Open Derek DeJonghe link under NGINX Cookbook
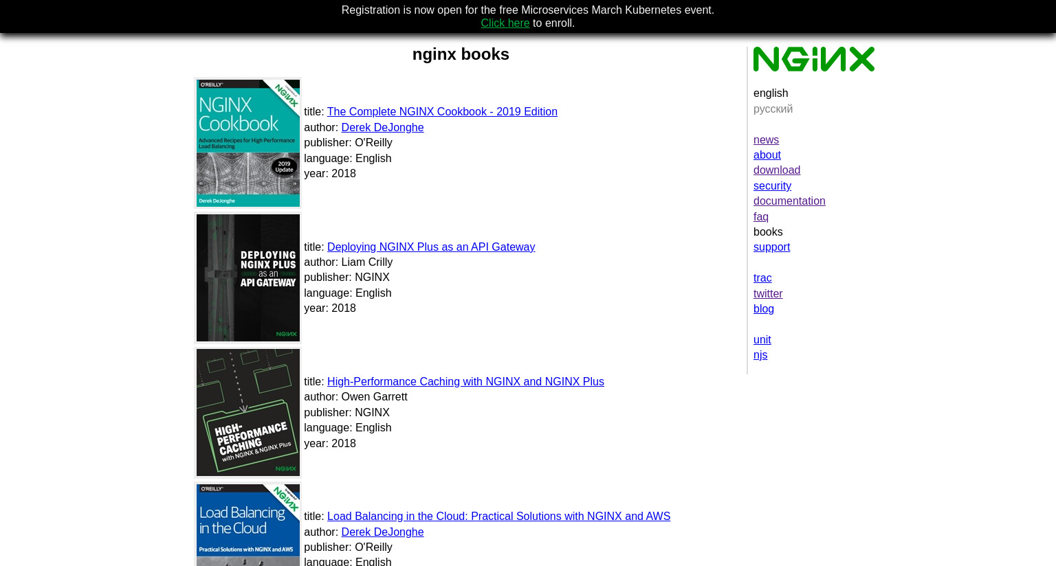 pos(382,127)
